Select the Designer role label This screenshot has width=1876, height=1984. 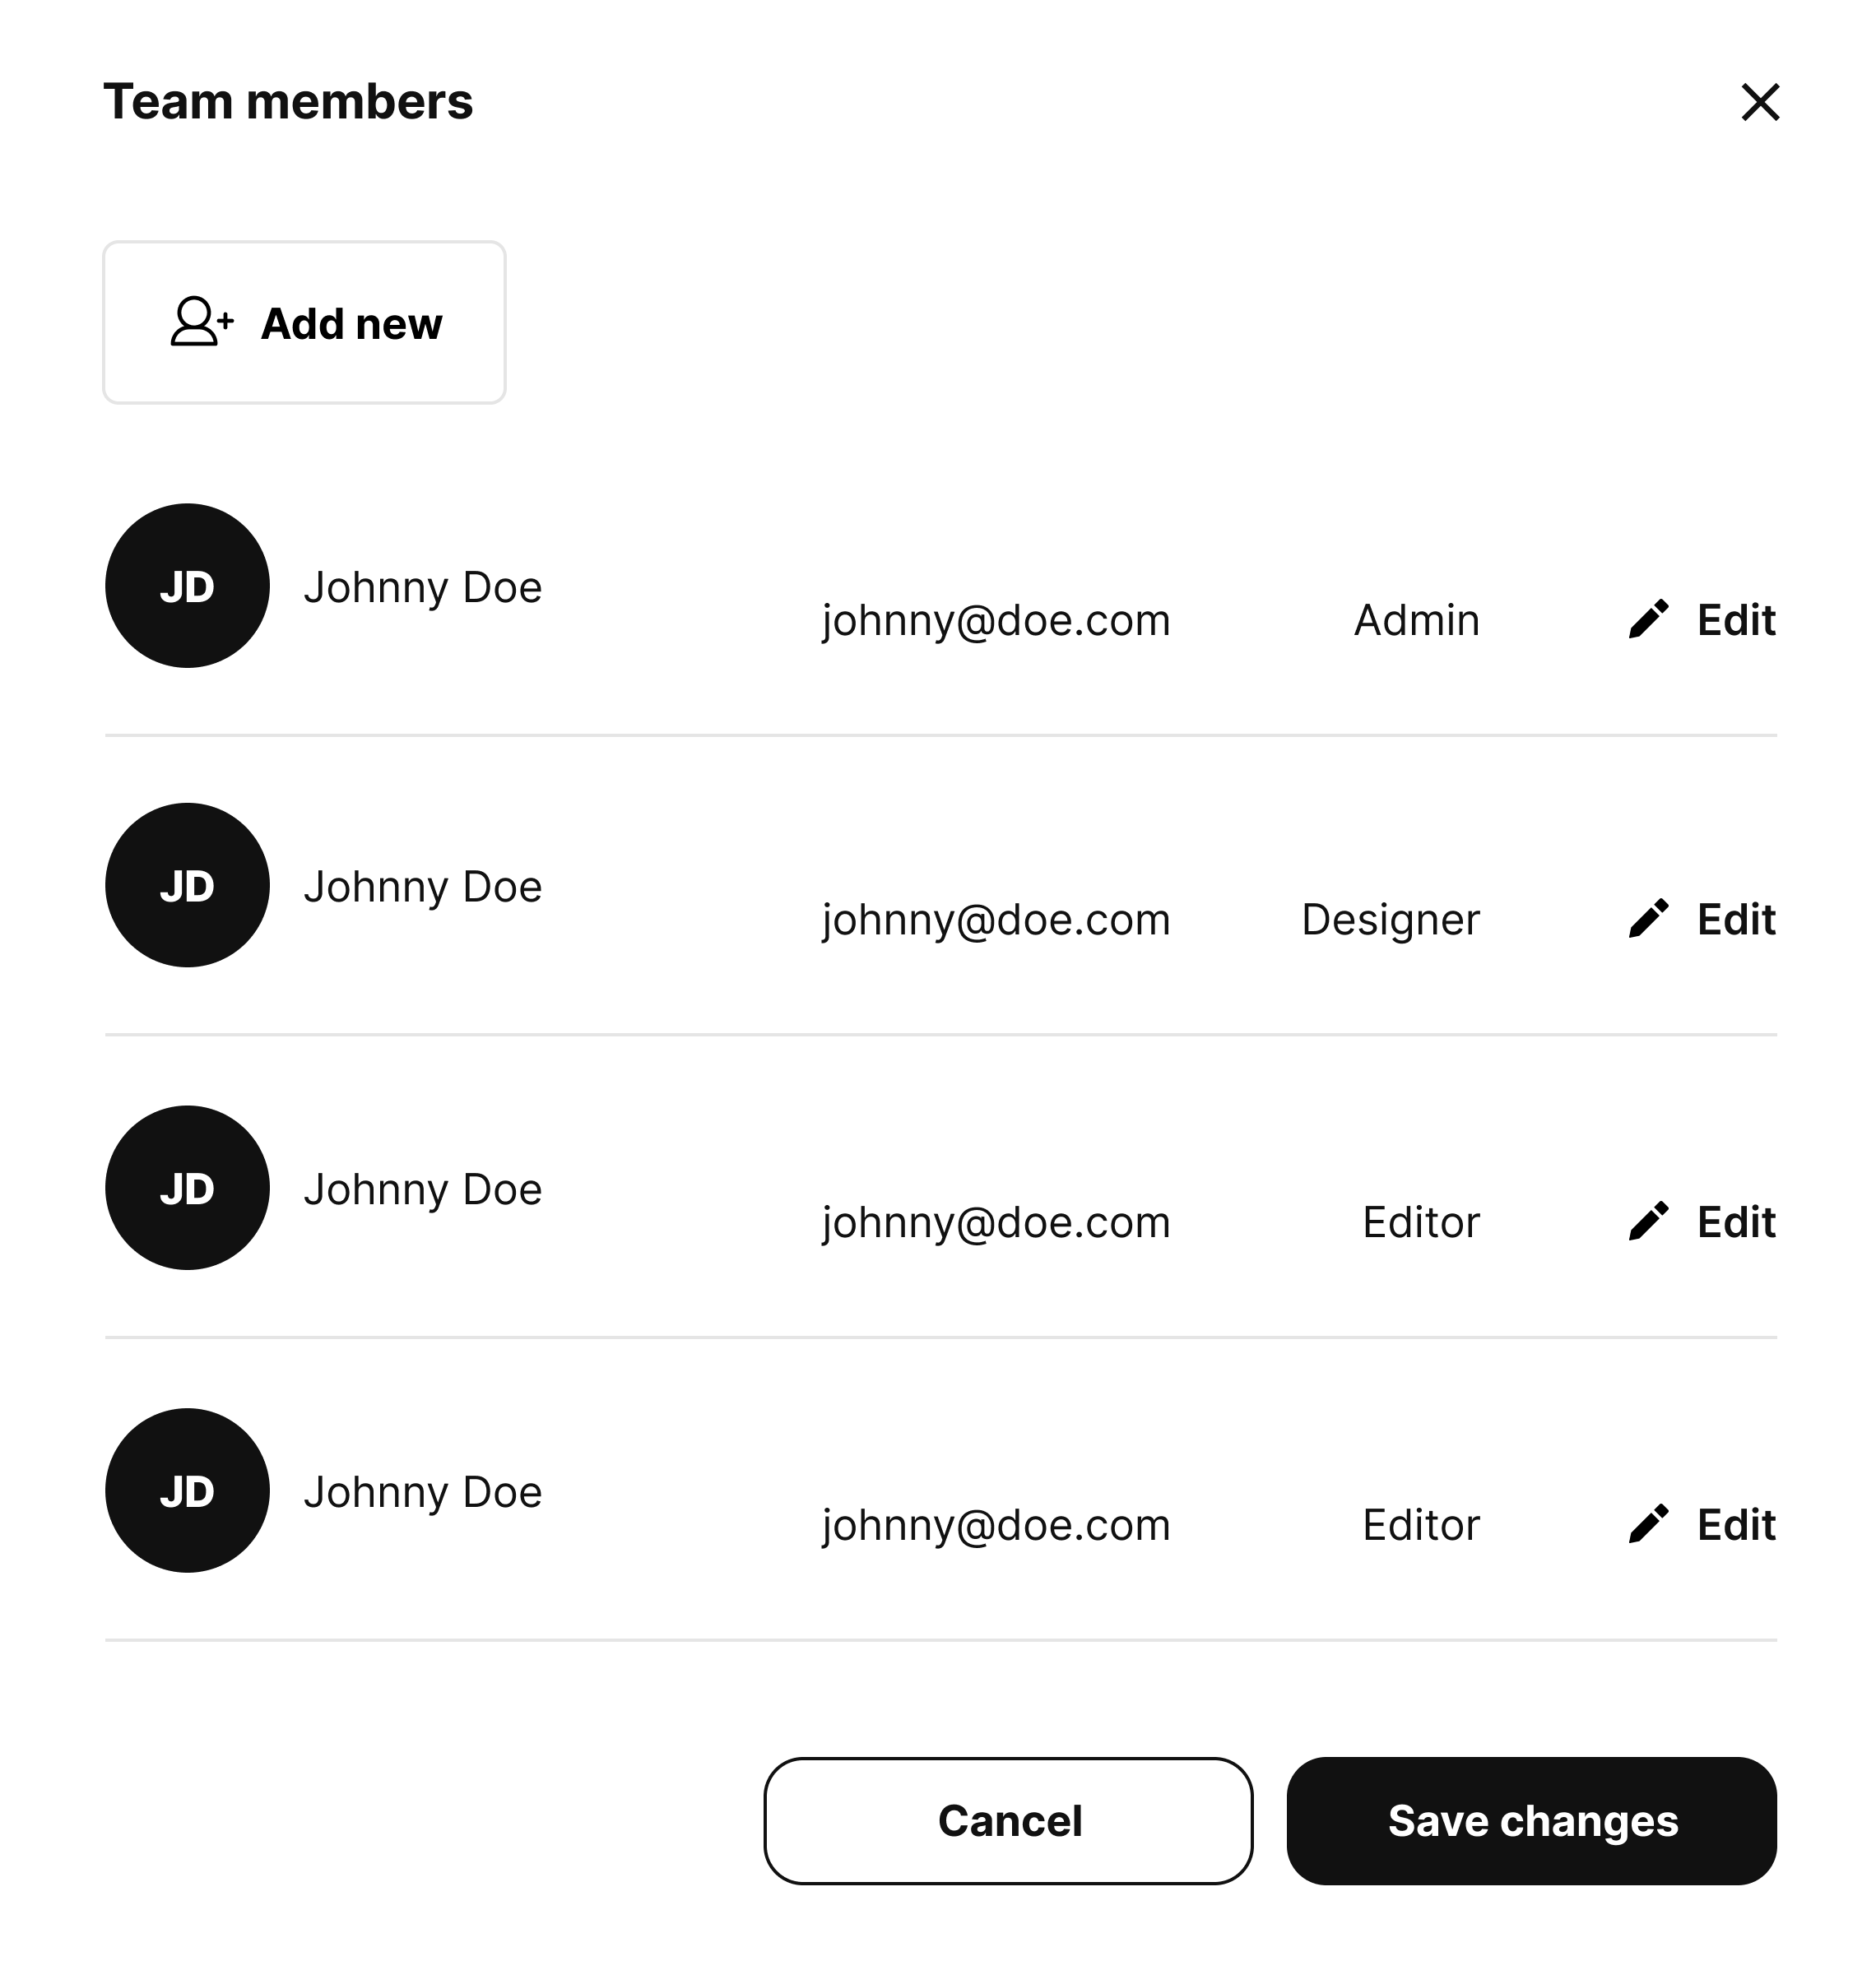pyautogui.click(x=1390, y=919)
